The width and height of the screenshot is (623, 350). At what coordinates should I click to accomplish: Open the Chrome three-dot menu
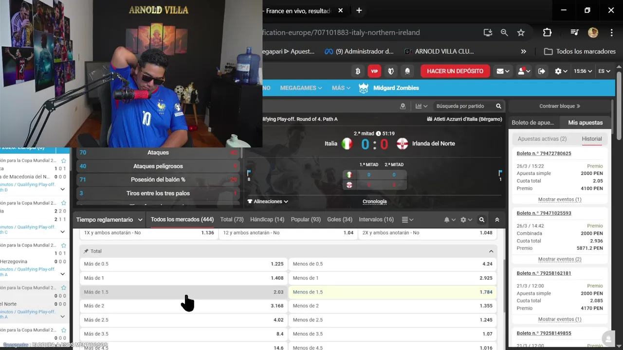click(611, 33)
